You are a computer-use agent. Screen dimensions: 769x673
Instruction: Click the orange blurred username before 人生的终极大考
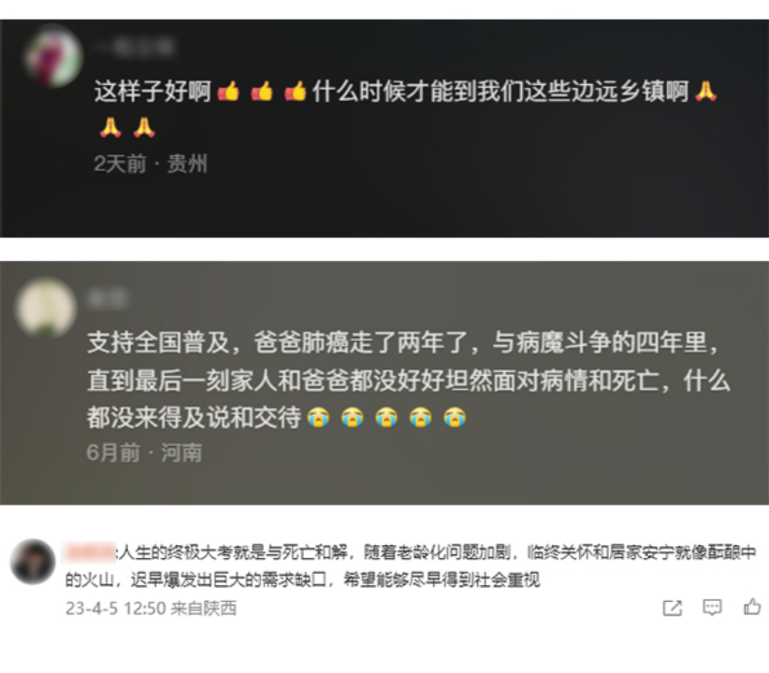pyautogui.click(x=90, y=551)
